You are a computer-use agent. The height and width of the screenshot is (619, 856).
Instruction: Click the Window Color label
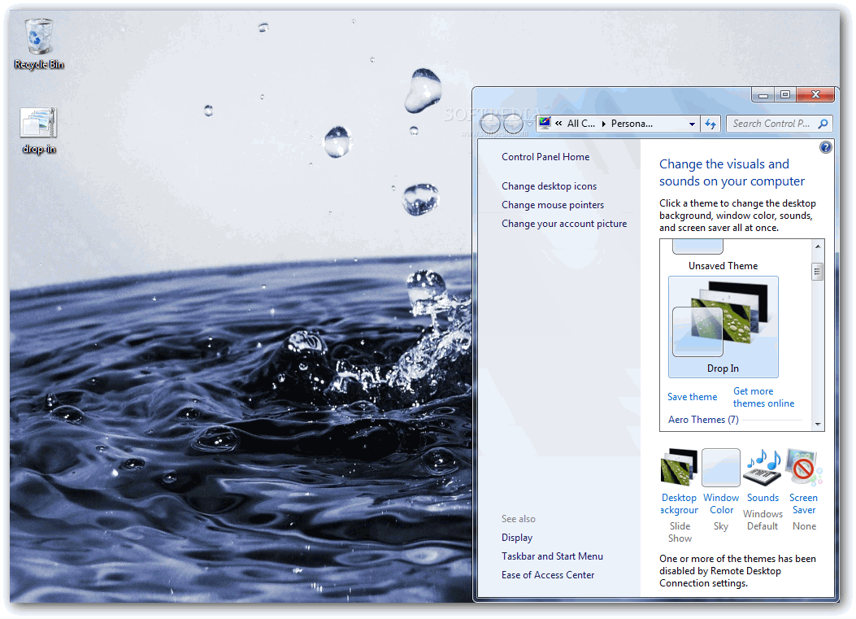click(721, 503)
